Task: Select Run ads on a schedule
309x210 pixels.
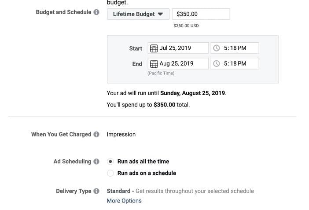Action: click(x=110, y=173)
